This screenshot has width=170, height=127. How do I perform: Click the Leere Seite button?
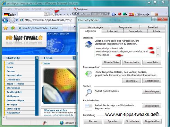[152, 62]
